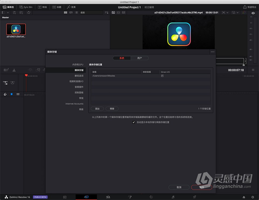This screenshot has height=200, width=259.
Task: Switch to the Fairlight audio page
Action: tap(173, 197)
